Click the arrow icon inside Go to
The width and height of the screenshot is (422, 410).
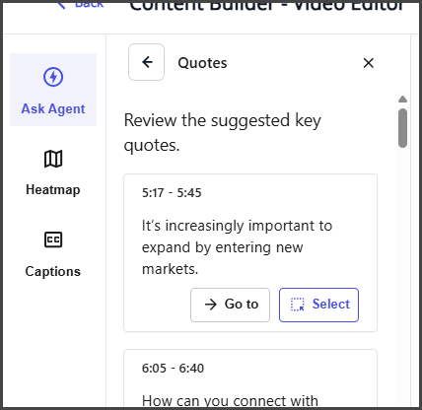point(211,305)
